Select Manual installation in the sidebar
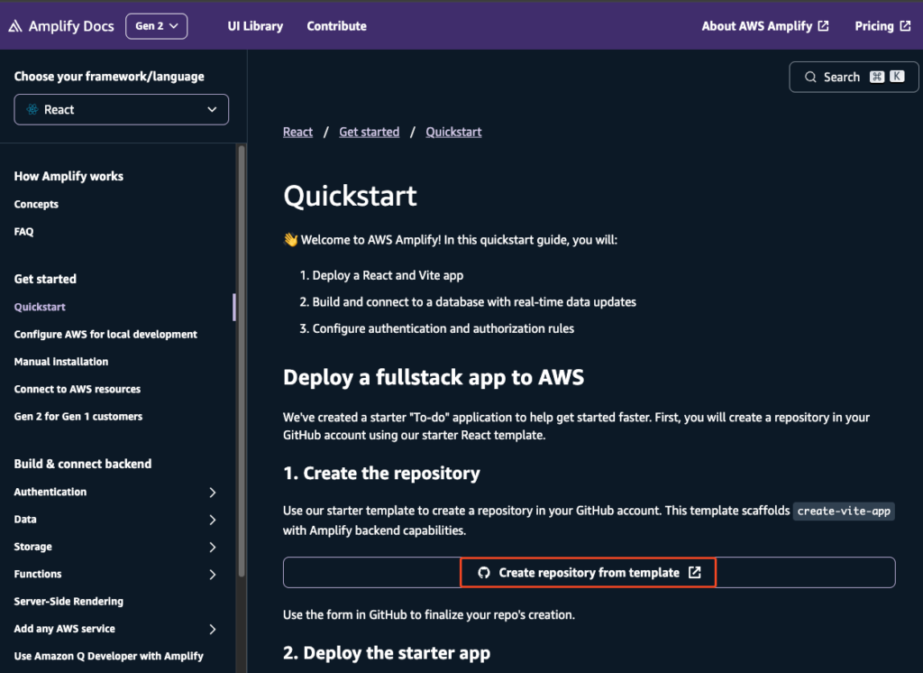Screen dimensions: 923x673 coord(61,362)
